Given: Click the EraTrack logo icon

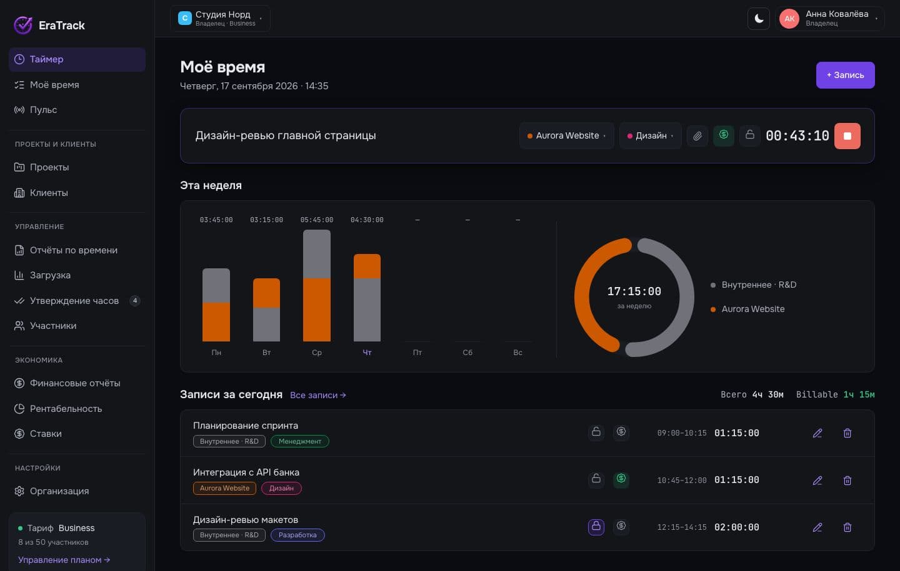Looking at the screenshot, I should [x=23, y=25].
